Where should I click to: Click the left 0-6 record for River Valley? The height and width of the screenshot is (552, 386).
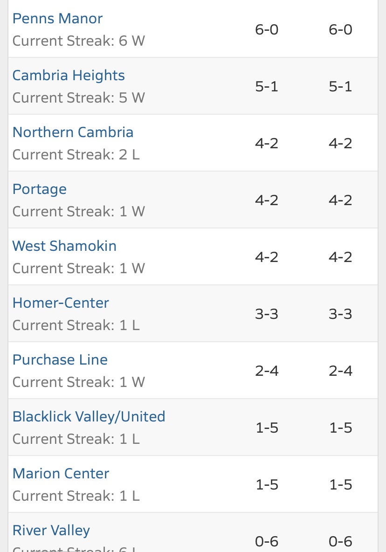click(x=267, y=541)
